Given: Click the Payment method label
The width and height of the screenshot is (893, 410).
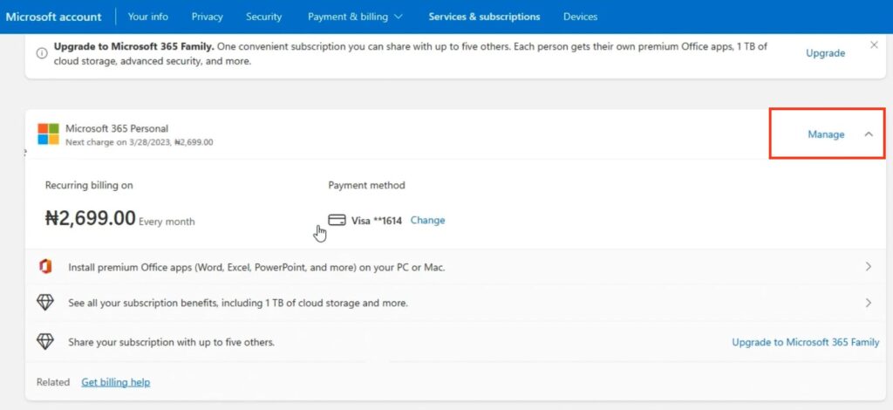Looking at the screenshot, I should pos(367,185).
